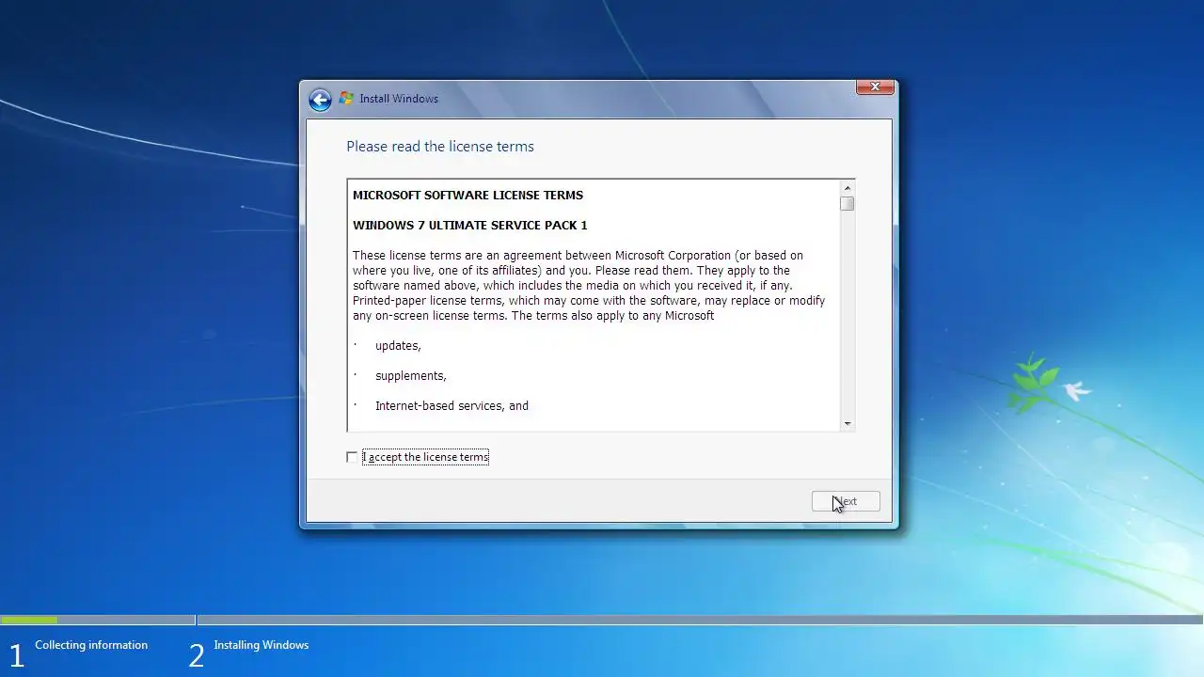Click the license text scroll up arrow
Screen dimensions: 1204x677
pos(848,188)
